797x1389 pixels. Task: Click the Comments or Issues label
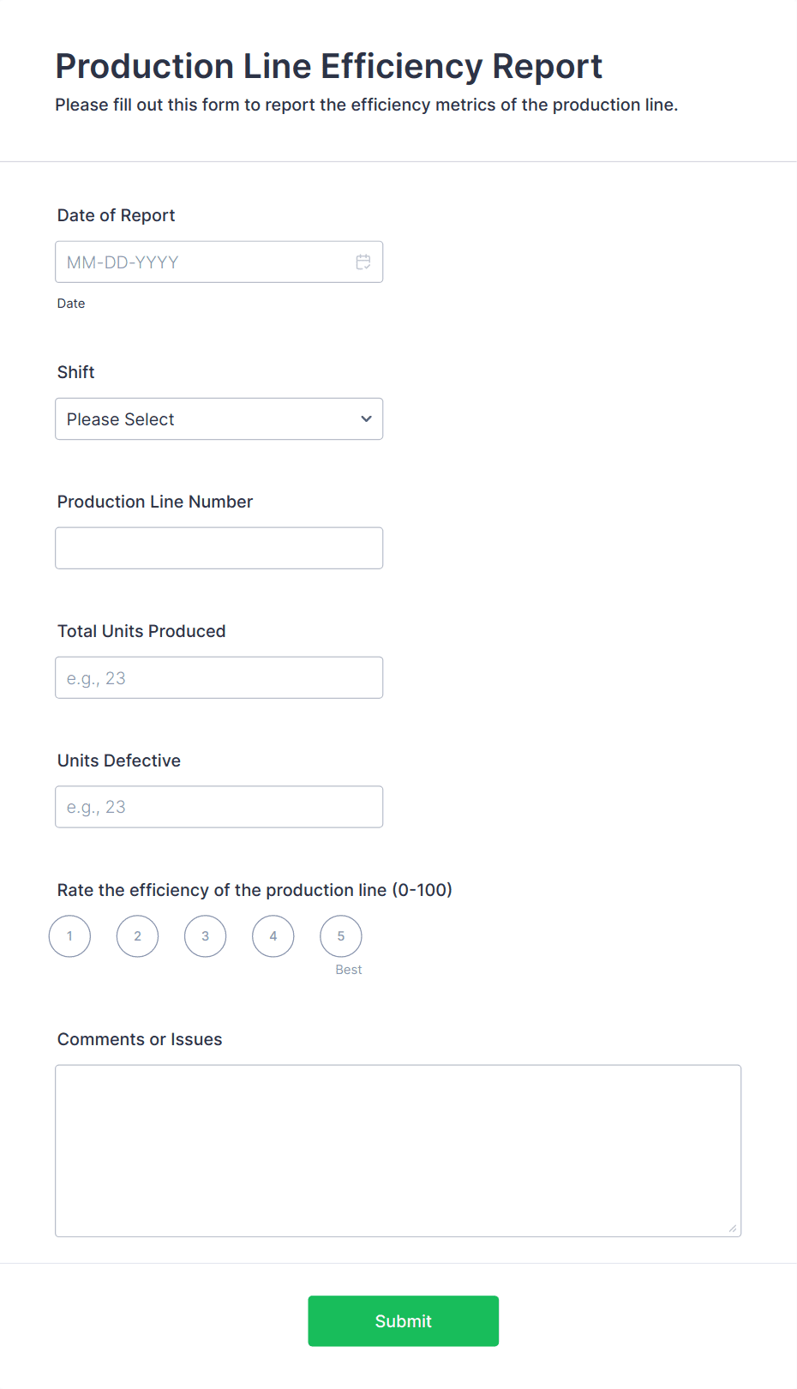[x=140, y=1039]
